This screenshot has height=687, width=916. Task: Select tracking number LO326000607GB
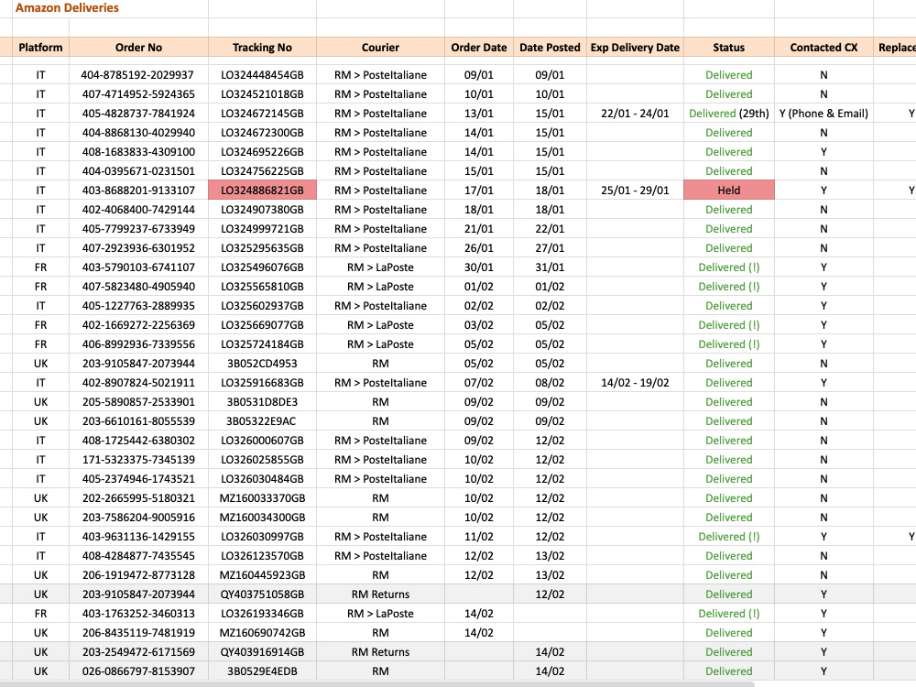(x=262, y=441)
